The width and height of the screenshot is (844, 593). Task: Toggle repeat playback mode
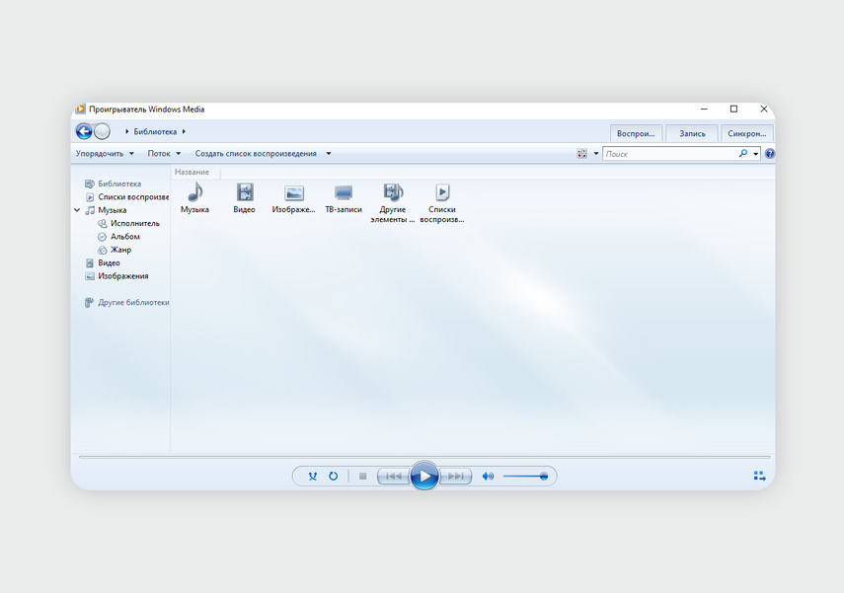point(334,477)
